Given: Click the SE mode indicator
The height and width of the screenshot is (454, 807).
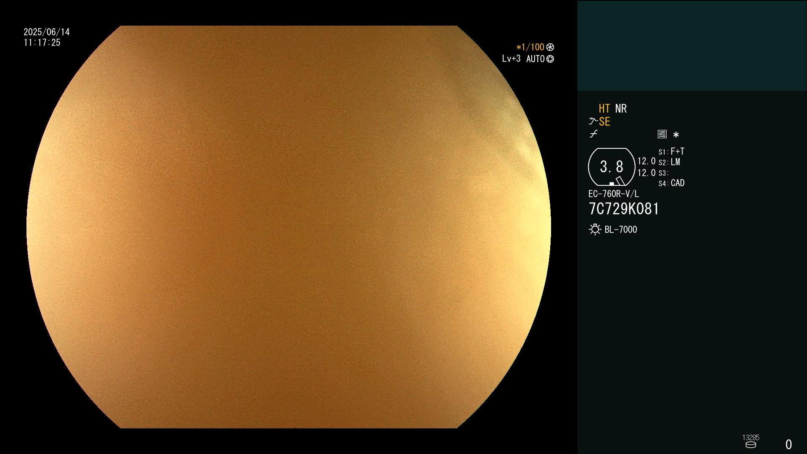Looking at the screenshot, I should (604, 122).
